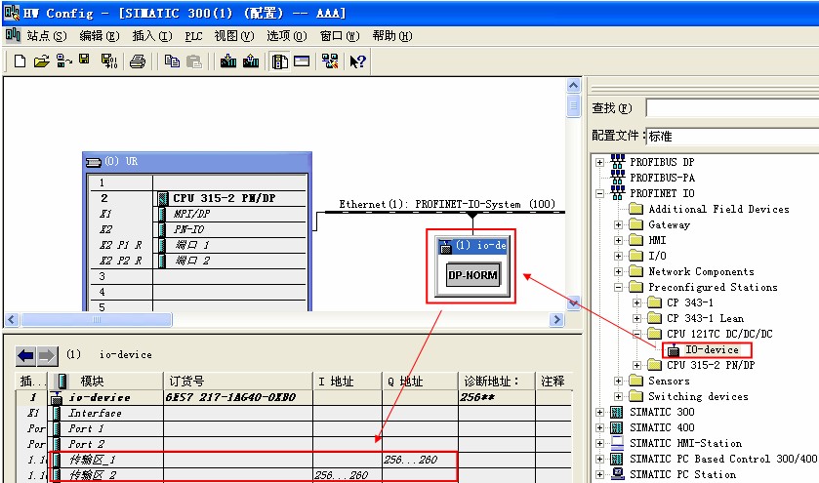819x483 pixels.
Task: Click the HW Config title bar icon
Action: (12, 12)
